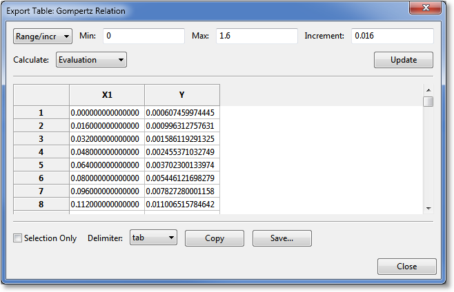This screenshot has height=292, width=454.
Task: Click cell 0.032000000000000
Action: [107, 139]
